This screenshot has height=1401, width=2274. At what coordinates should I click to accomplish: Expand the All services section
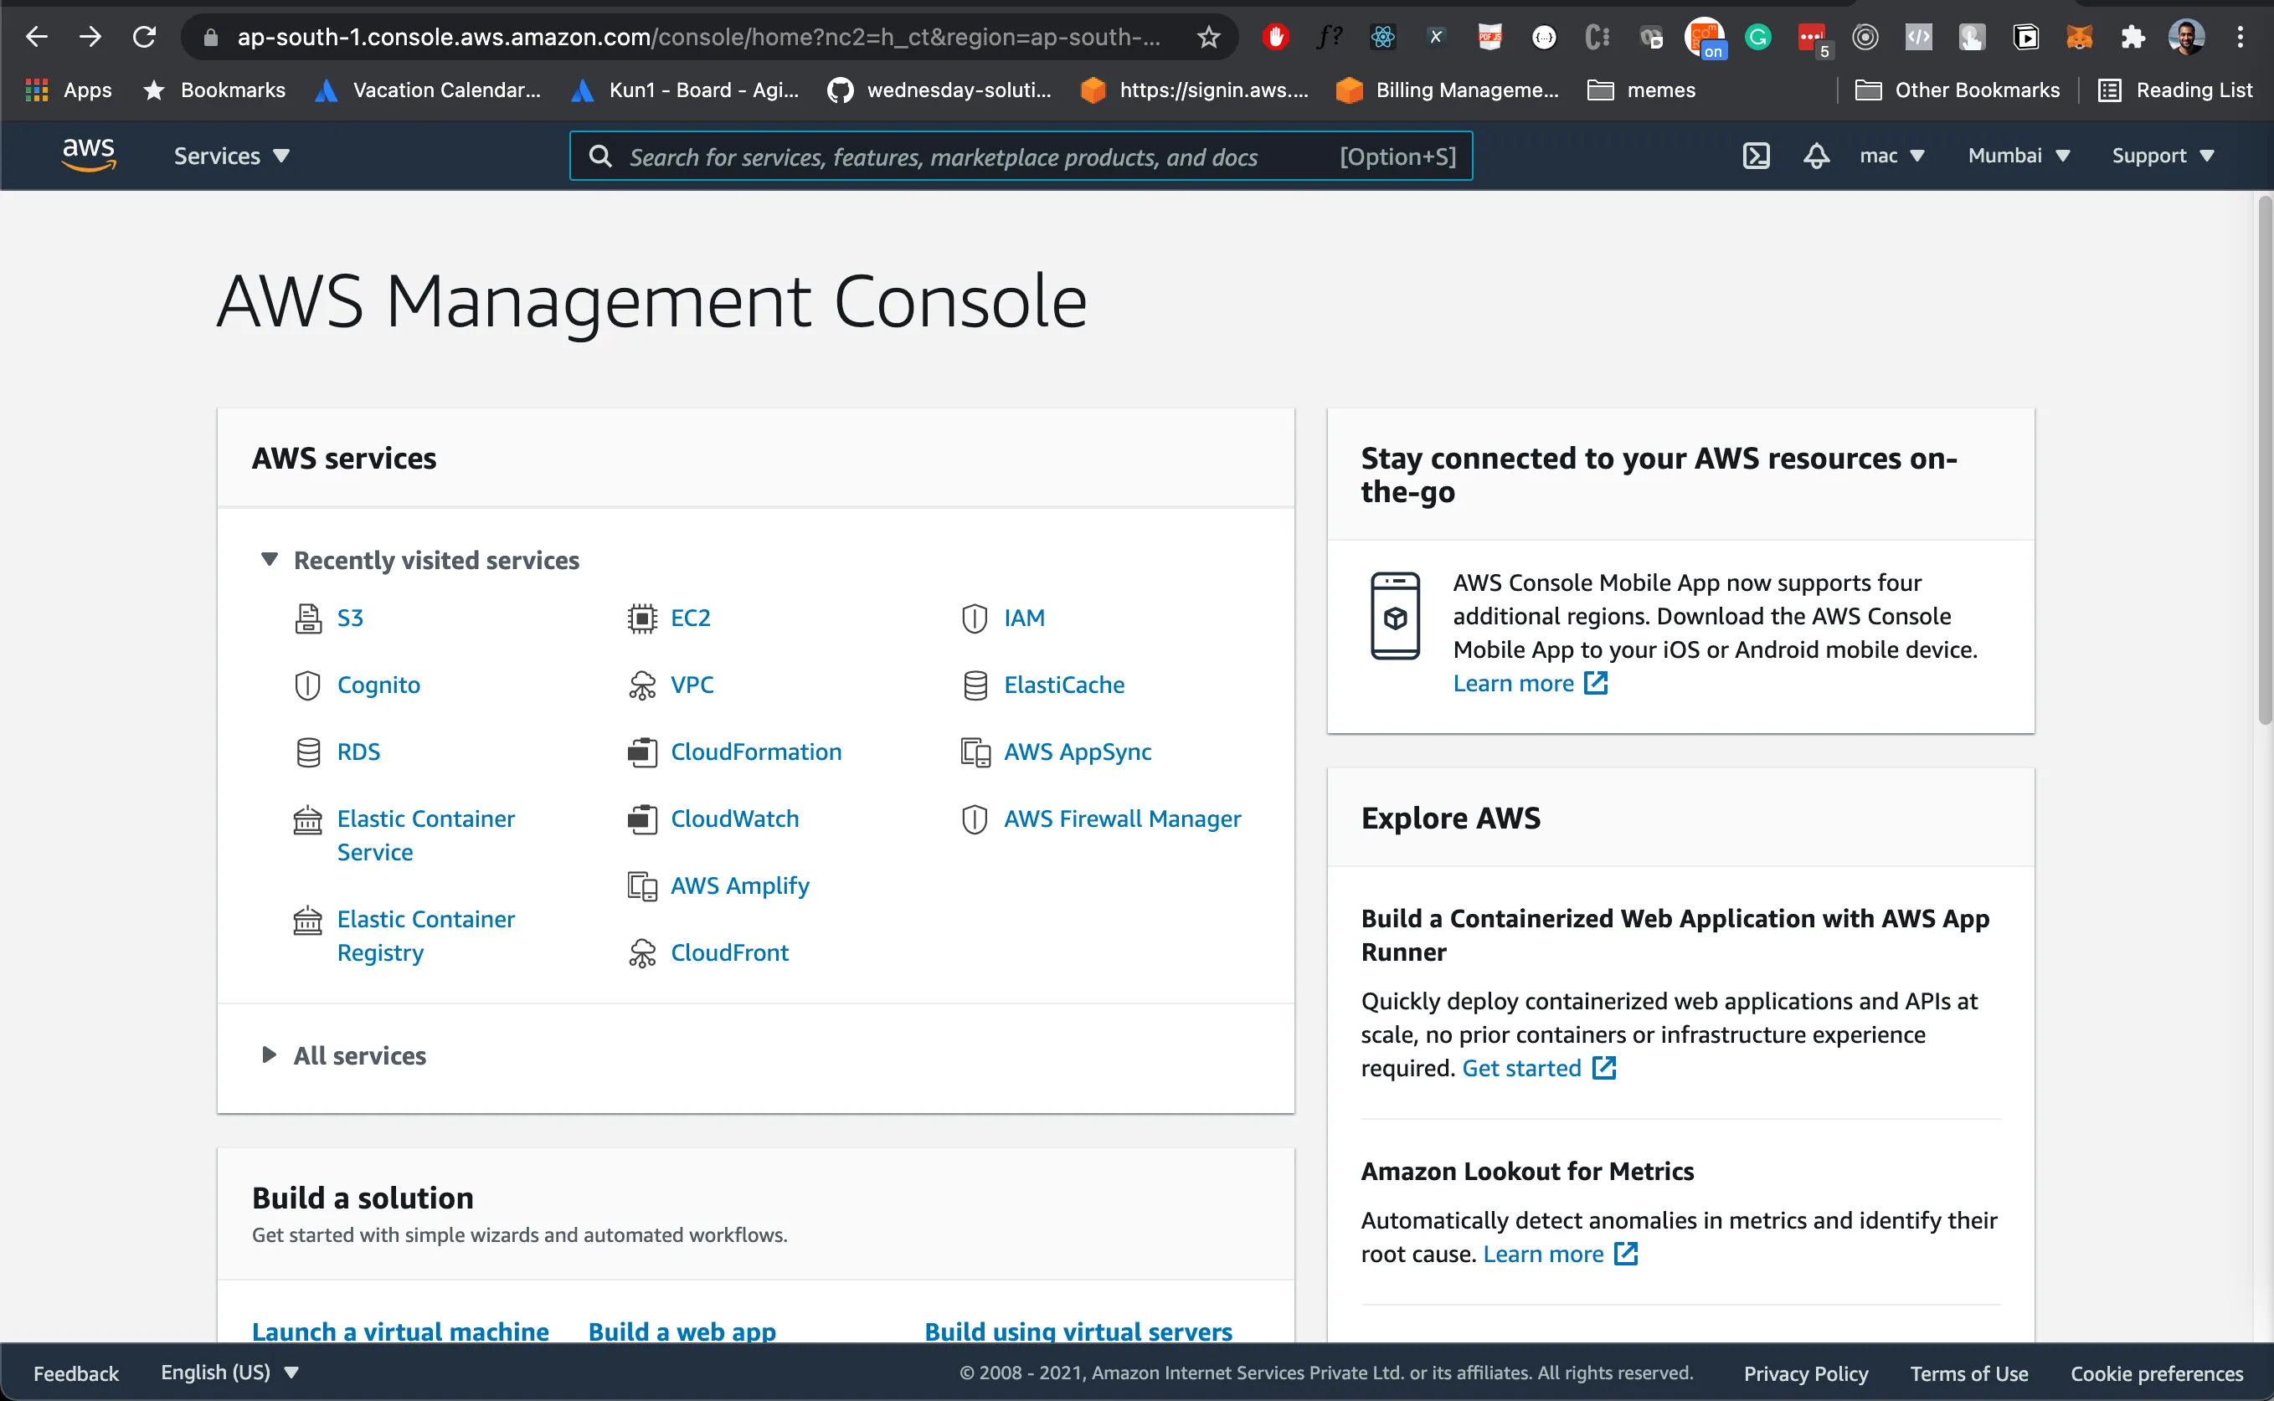pyautogui.click(x=269, y=1055)
